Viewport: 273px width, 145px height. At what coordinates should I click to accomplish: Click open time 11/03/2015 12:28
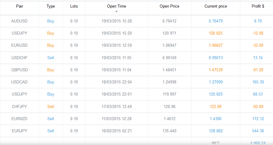pyautogui.click(x=117, y=119)
